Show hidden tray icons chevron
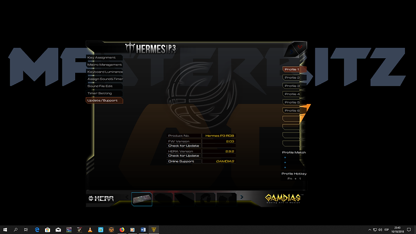The width and height of the screenshot is (416, 234). [x=370, y=230]
